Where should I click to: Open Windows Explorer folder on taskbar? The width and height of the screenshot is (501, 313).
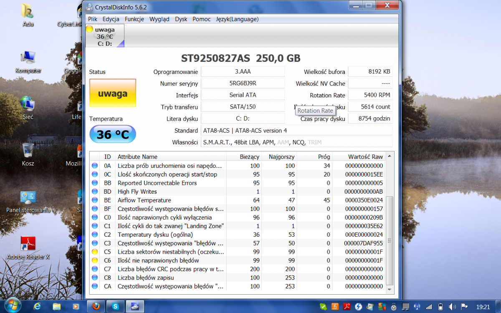coord(57,306)
